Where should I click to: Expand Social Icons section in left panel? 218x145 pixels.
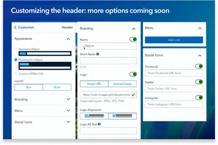click(68, 122)
